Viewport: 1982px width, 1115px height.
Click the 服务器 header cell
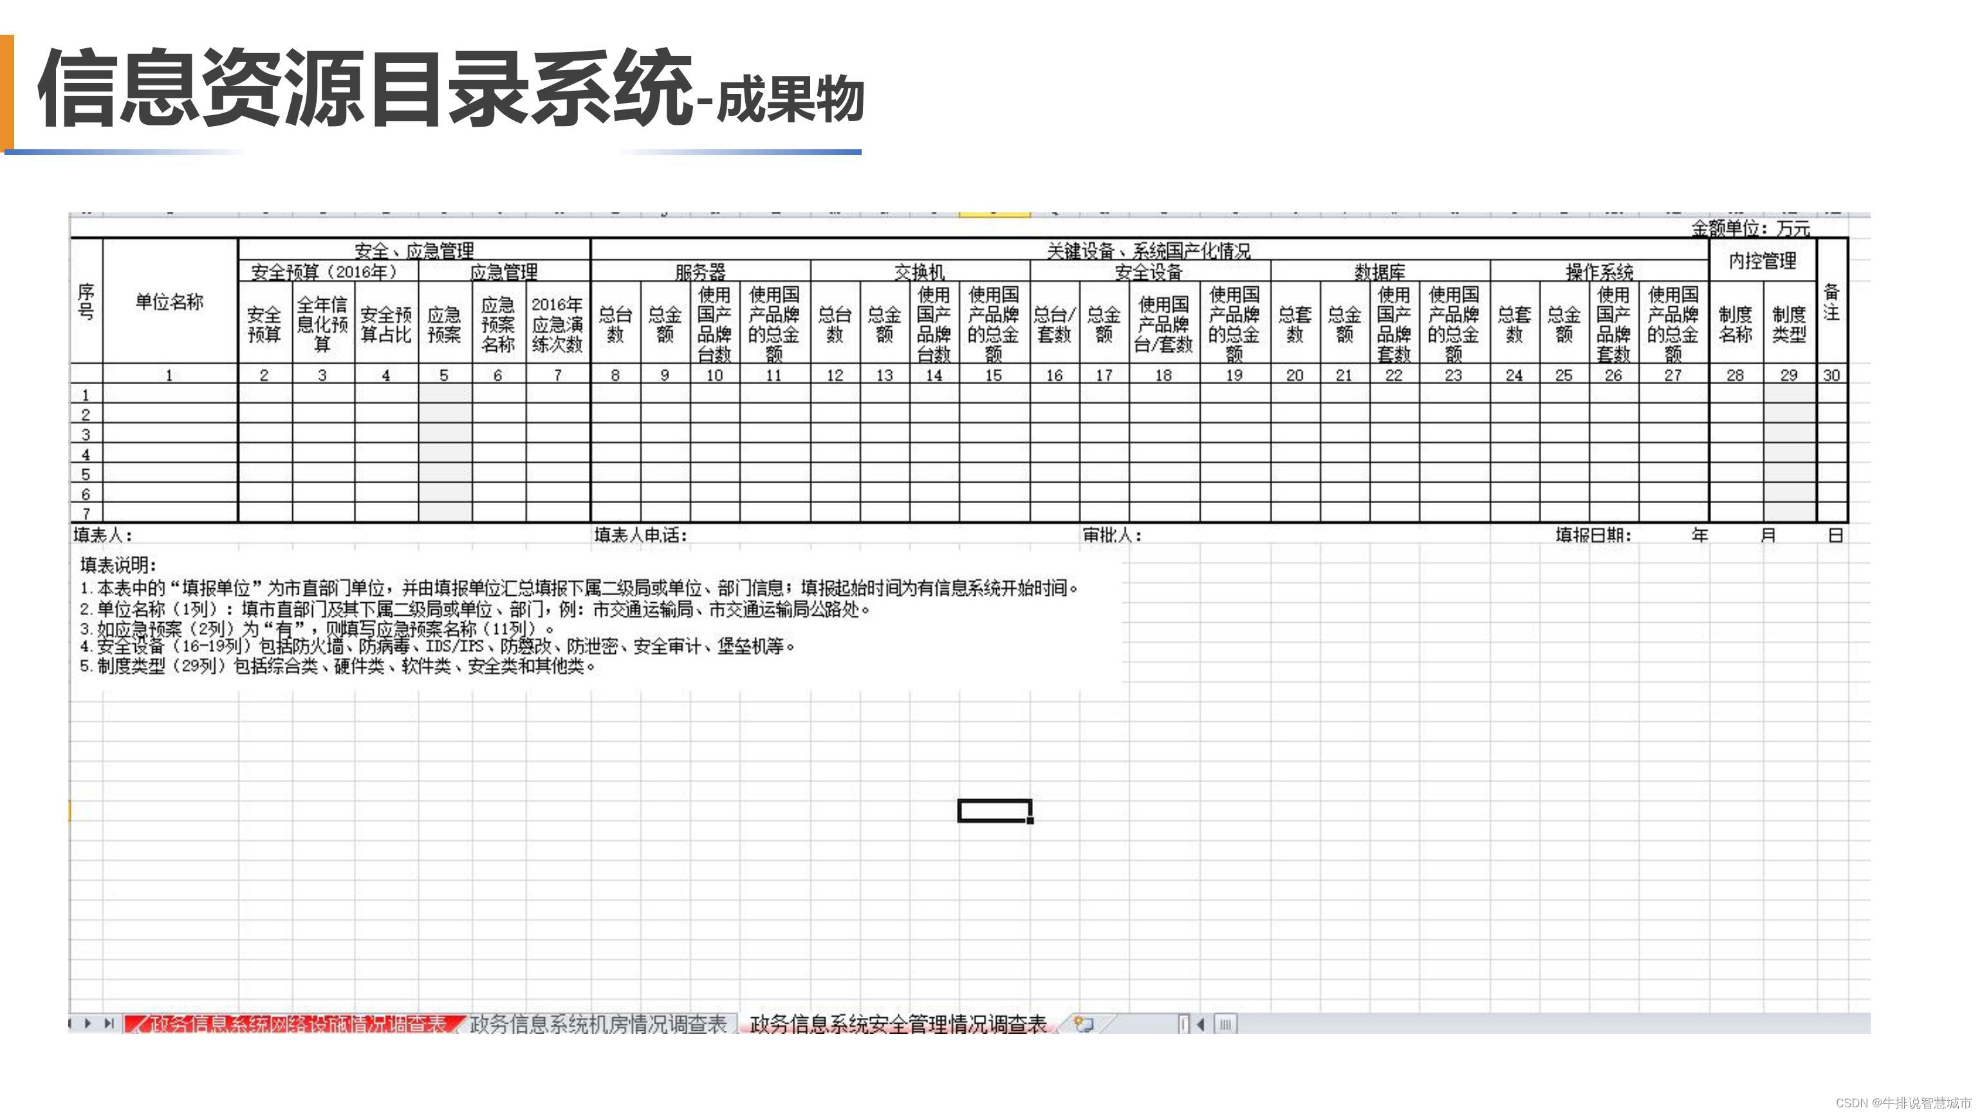pos(700,272)
